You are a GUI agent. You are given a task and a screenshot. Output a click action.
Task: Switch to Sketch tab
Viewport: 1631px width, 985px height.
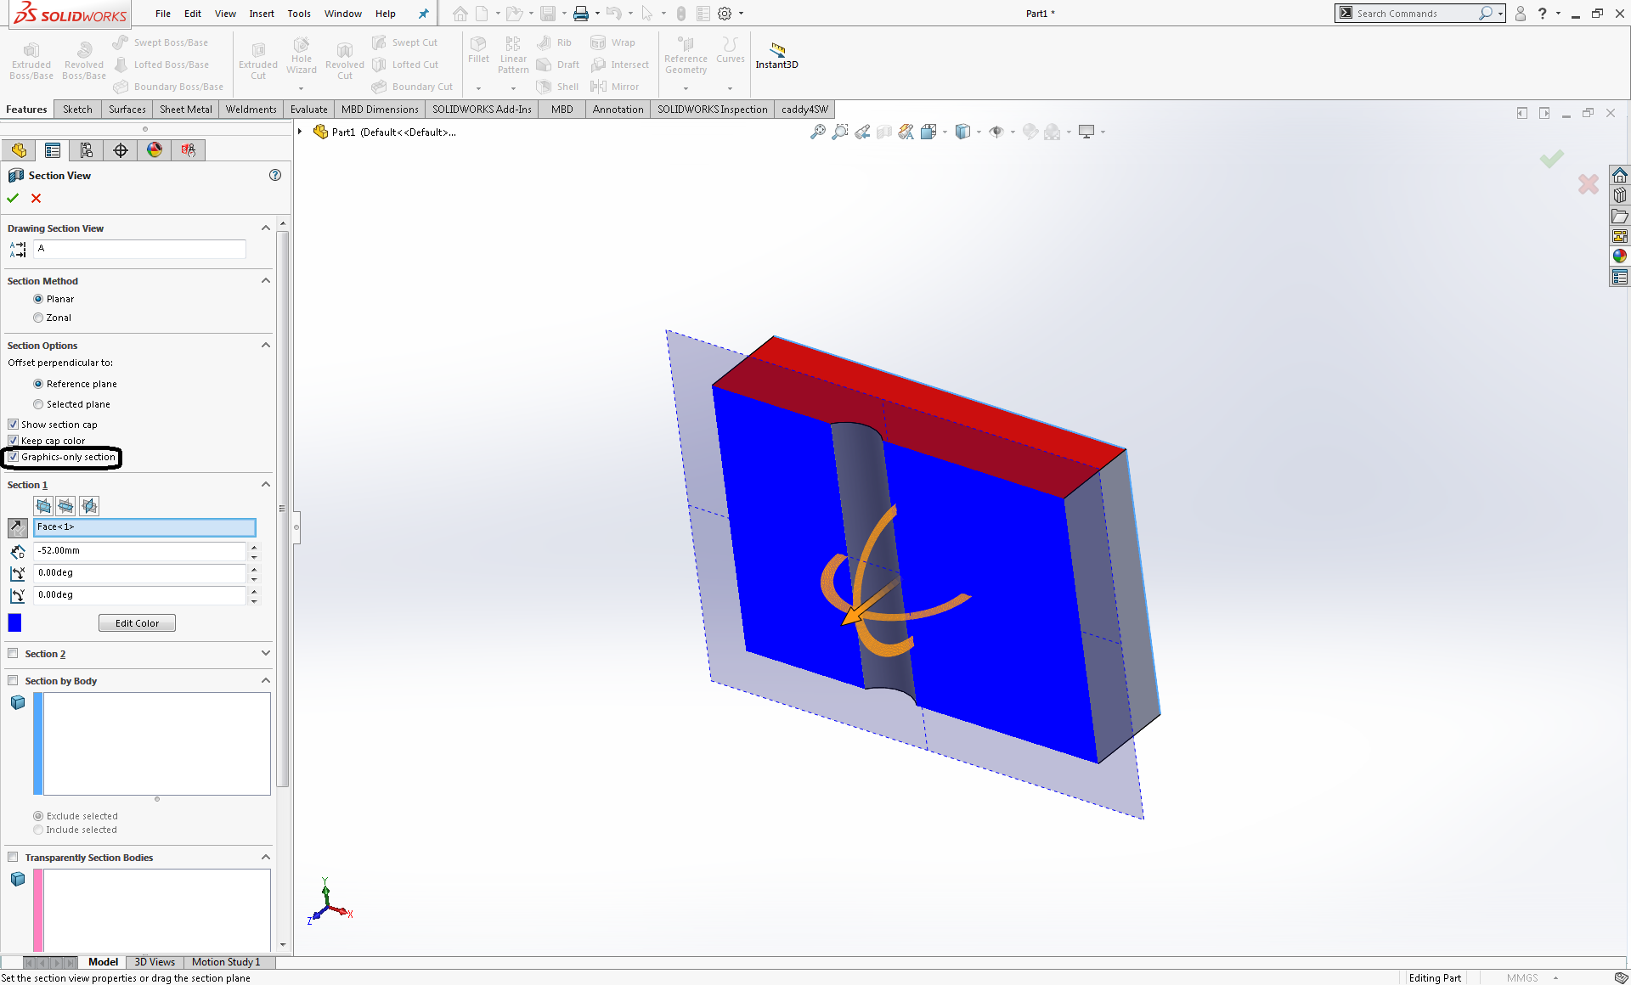click(x=77, y=110)
